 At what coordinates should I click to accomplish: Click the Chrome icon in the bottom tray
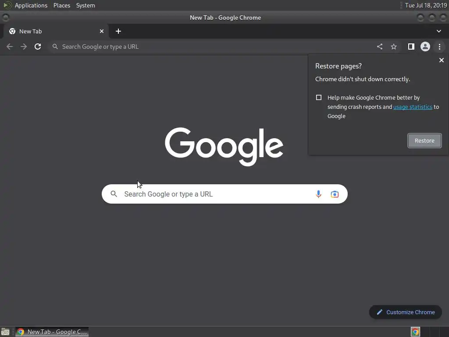[x=415, y=332]
